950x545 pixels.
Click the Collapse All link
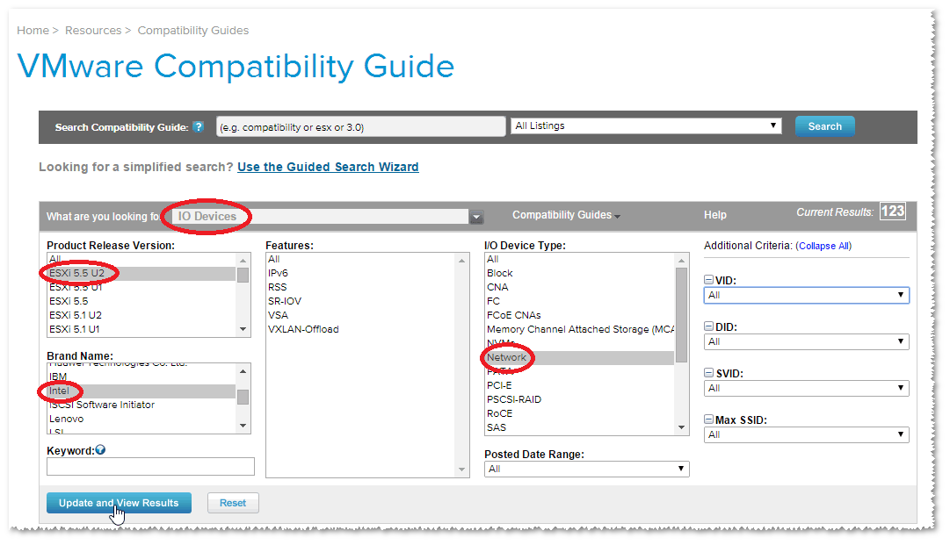[x=824, y=247]
